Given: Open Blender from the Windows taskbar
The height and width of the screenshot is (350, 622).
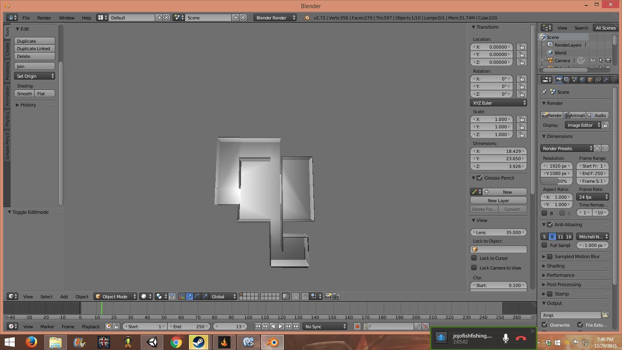Looking at the screenshot, I should (x=272, y=342).
